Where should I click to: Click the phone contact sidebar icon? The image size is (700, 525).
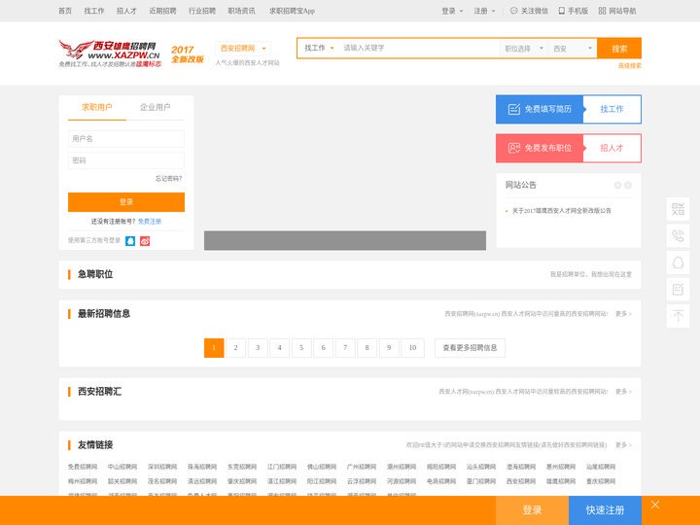tap(678, 235)
